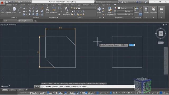Click the Explode tool in Modify panel
This screenshot has height=95, width=169.
pyautogui.click(x=42, y=11)
